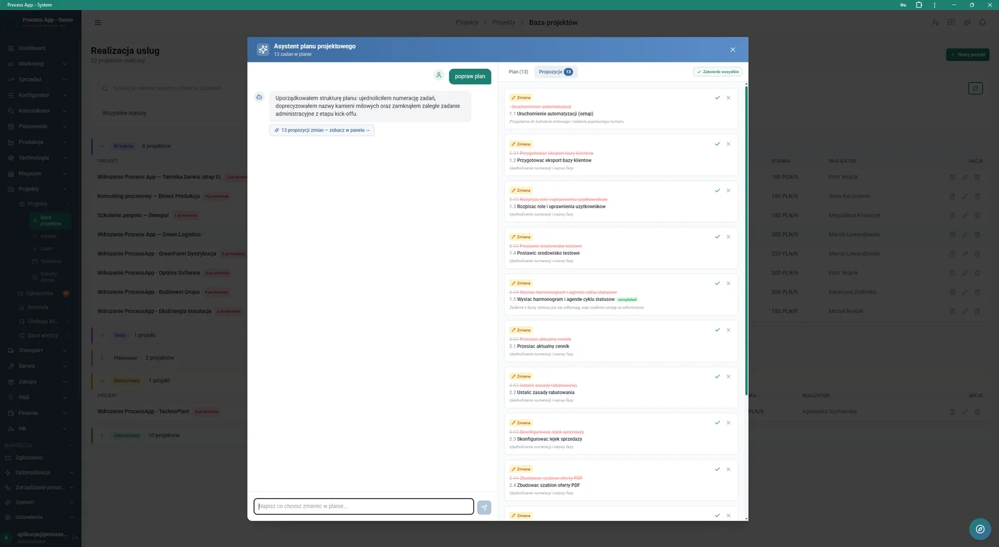Image resolution: width=999 pixels, height=547 pixels.
Task: Reject the 'Wyslac harmonogram i agende' change
Action: (x=729, y=283)
